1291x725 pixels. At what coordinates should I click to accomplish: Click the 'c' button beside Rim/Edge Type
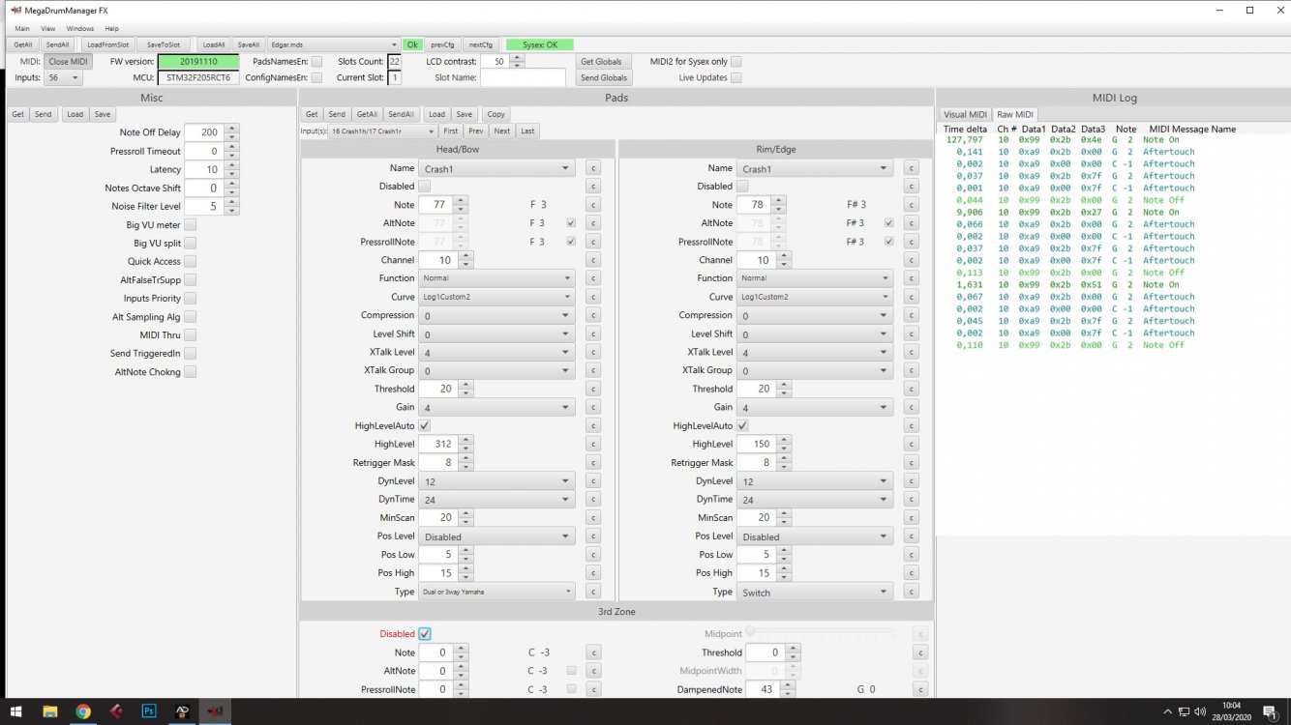click(x=911, y=592)
